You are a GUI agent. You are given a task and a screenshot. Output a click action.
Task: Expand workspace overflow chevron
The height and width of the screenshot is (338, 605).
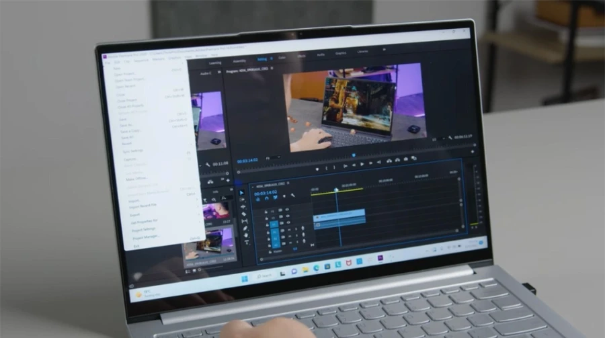[384, 49]
